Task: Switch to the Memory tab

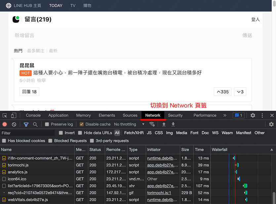Action: (83, 115)
